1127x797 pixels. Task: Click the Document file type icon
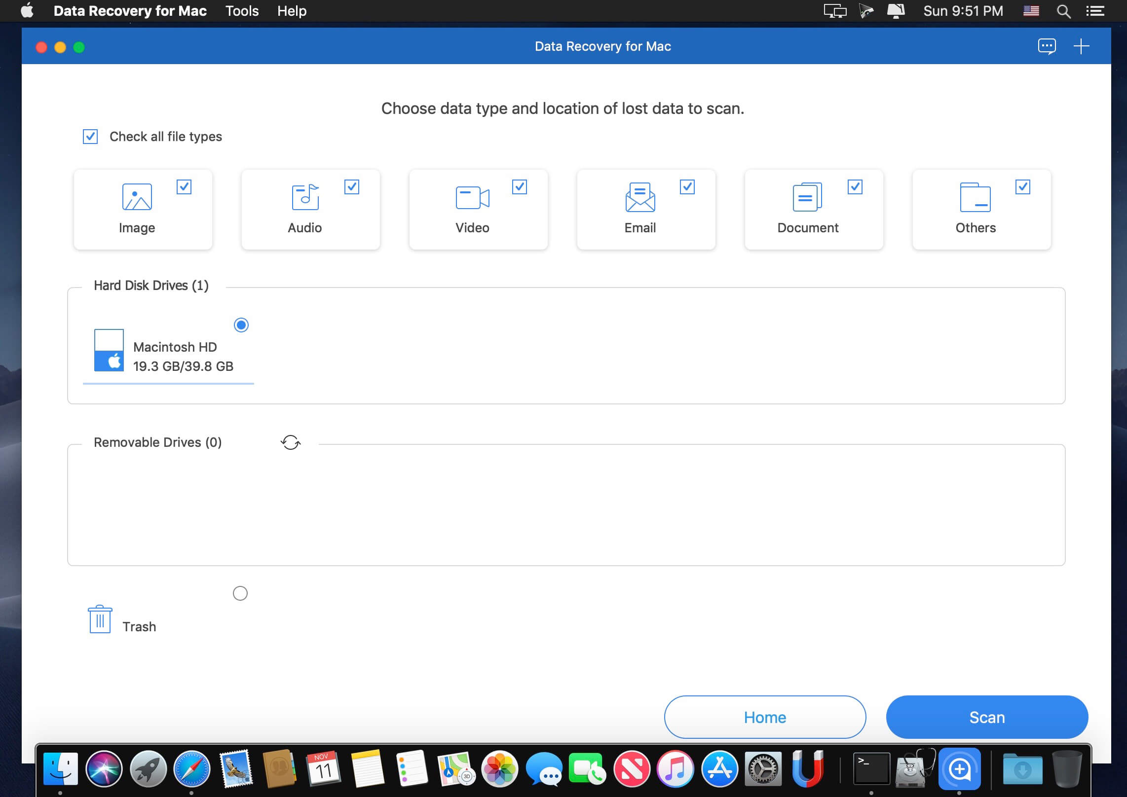807,197
